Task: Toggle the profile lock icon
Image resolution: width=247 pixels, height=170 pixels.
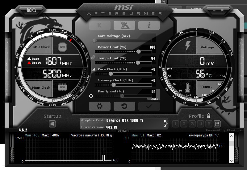Action: click(x=209, y=115)
